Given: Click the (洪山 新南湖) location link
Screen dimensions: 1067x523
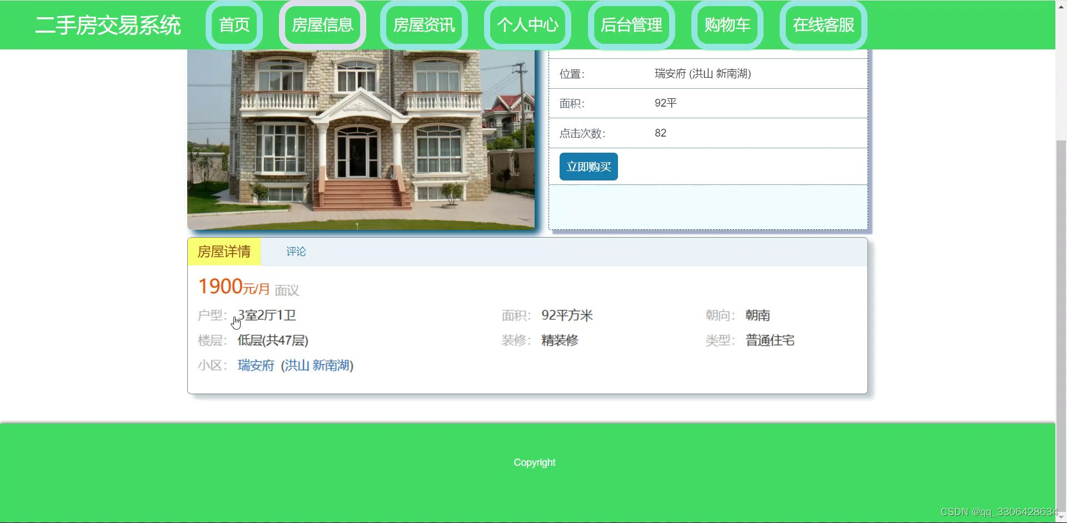Looking at the screenshot, I should 317,365.
